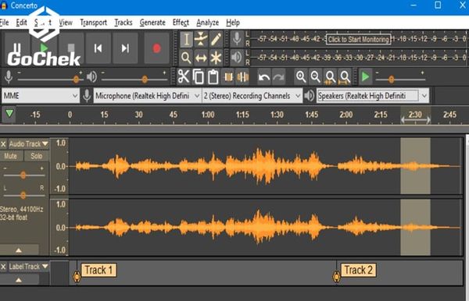The height and width of the screenshot is (301, 469).
Task: Select the Multi-Tool asterisk icon
Action: (216, 58)
